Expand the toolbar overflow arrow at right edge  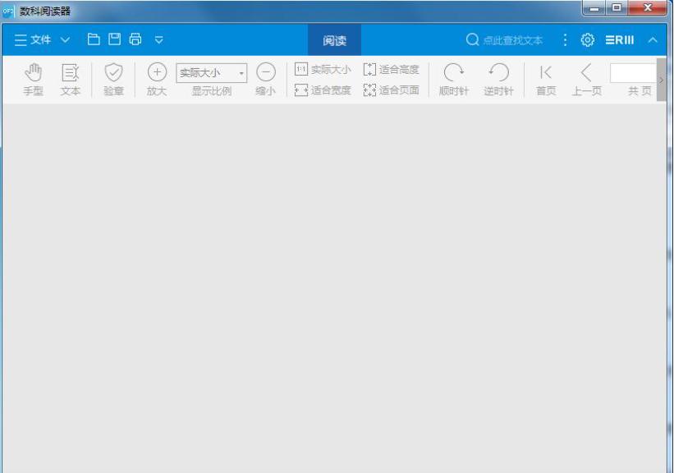click(x=662, y=80)
